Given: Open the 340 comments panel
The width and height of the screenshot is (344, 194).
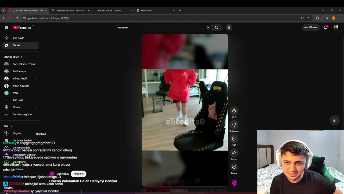Looking at the screenshot, I should [x=234, y=139].
